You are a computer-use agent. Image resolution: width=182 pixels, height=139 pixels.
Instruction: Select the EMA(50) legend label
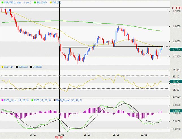[57, 3]
